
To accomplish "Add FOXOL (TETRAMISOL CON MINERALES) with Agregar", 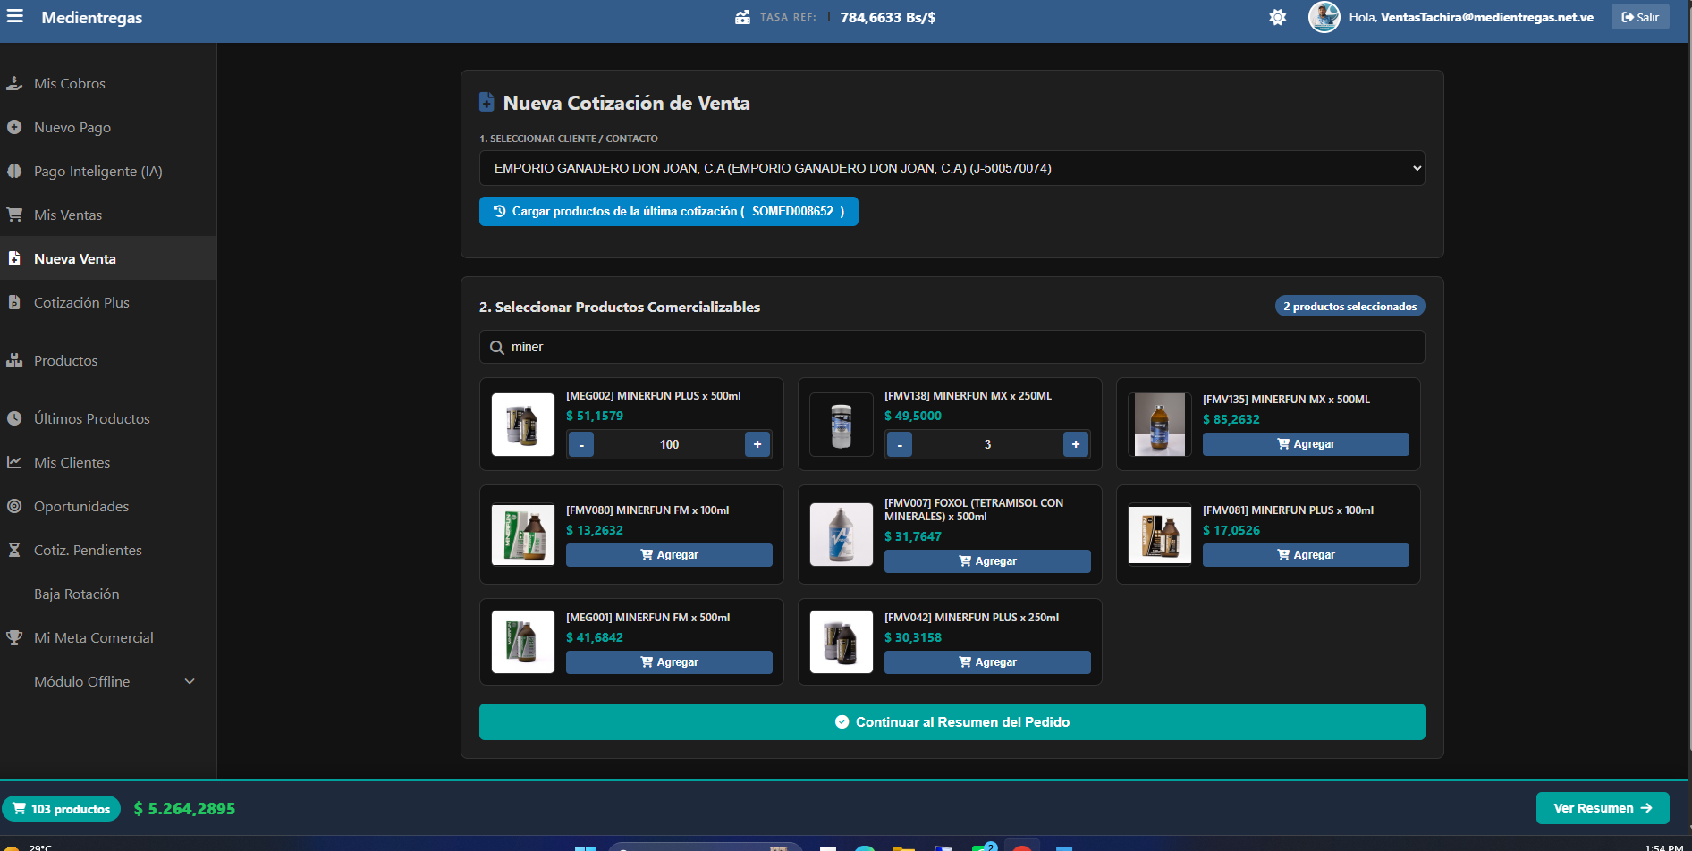I will click(987, 561).
